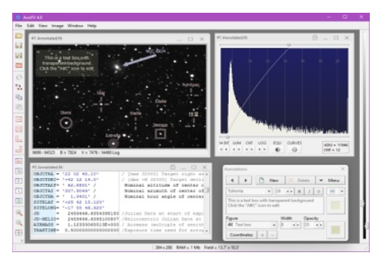Image resolution: width=379 pixels, height=254 pixels.
Task: Decrease the Opacity stepper value
Action: pos(317,225)
